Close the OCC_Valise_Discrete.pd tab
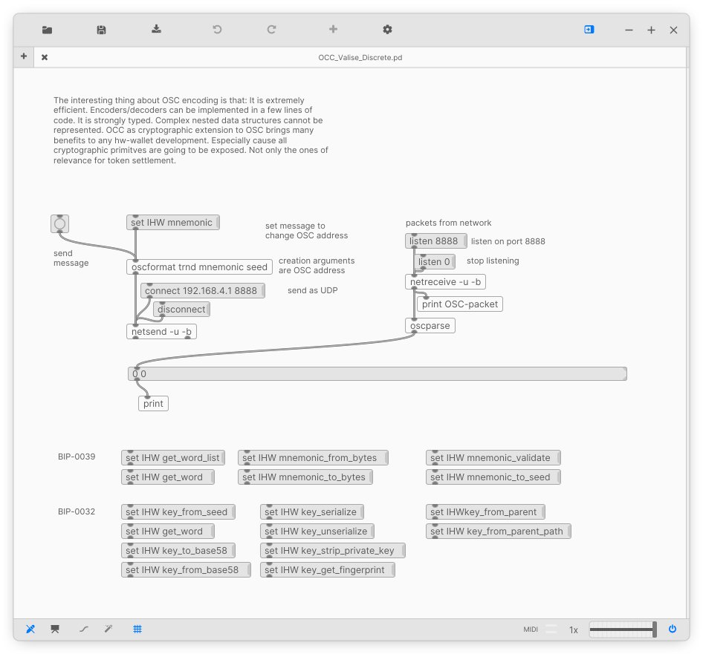Viewport: 703px width, 654px height. [x=45, y=57]
